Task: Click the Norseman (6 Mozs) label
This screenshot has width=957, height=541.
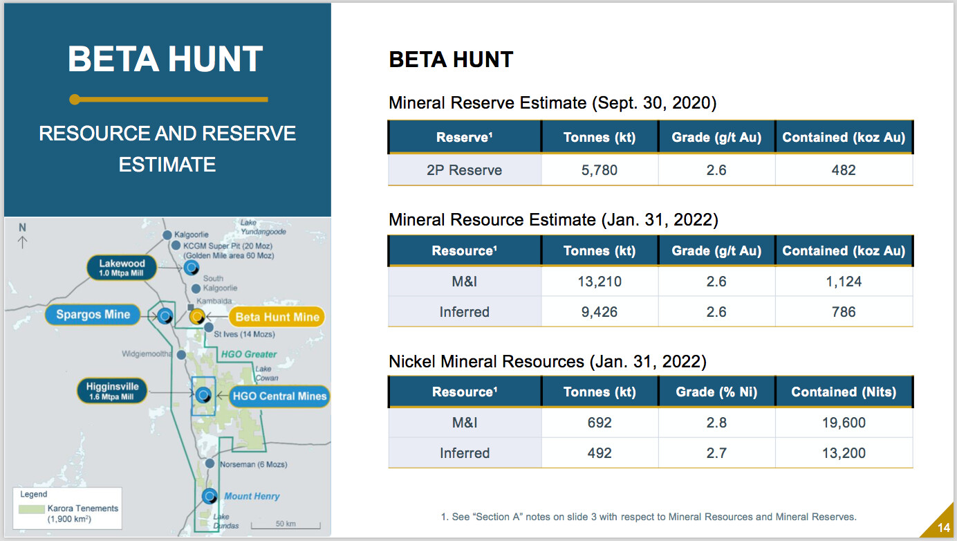Action: [x=253, y=464]
